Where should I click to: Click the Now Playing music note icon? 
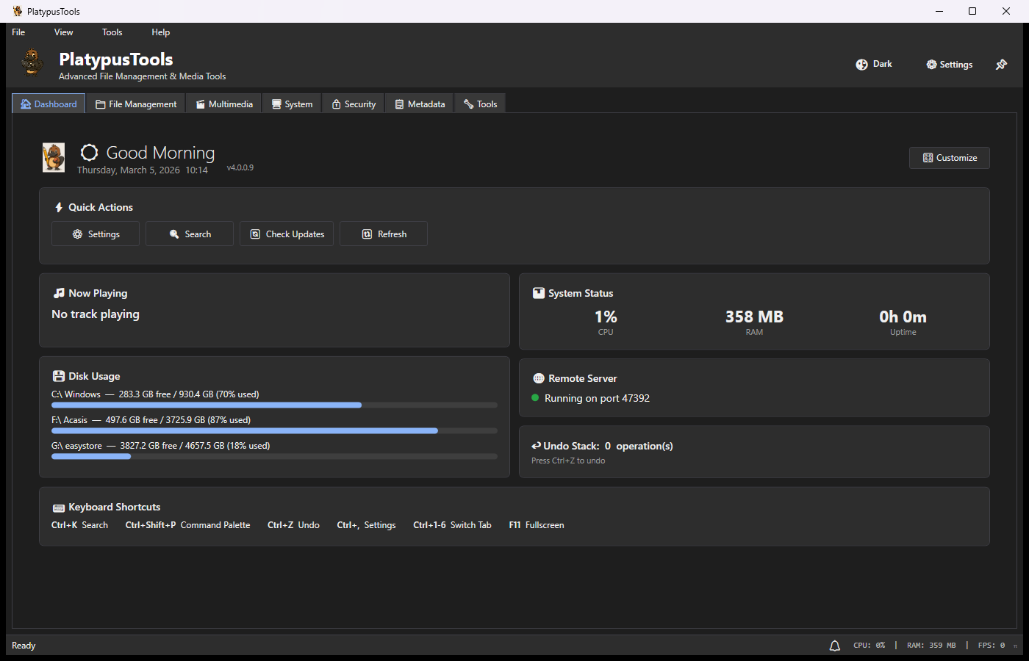[x=58, y=292]
